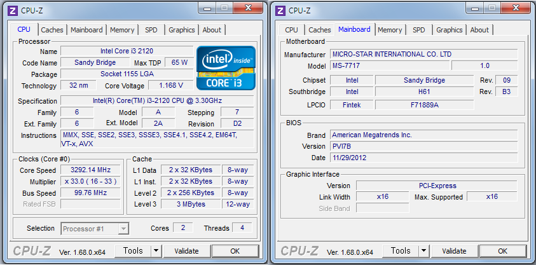Viewport: 536px width, 265px height.
Task: Click the Intel Core i3 logo badge
Action: point(226,67)
